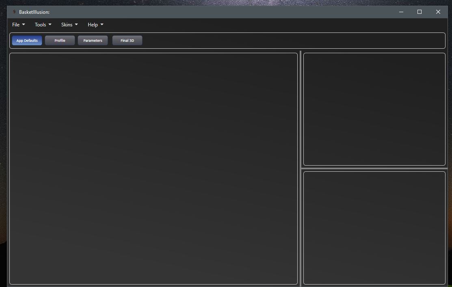Click the horizontal splitter between the right panels
Image resolution: width=452 pixels, height=287 pixels.
click(x=374, y=168)
